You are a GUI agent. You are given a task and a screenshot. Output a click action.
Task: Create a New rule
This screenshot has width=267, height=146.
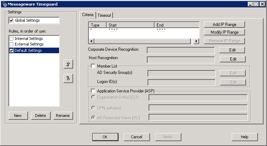click(18, 116)
